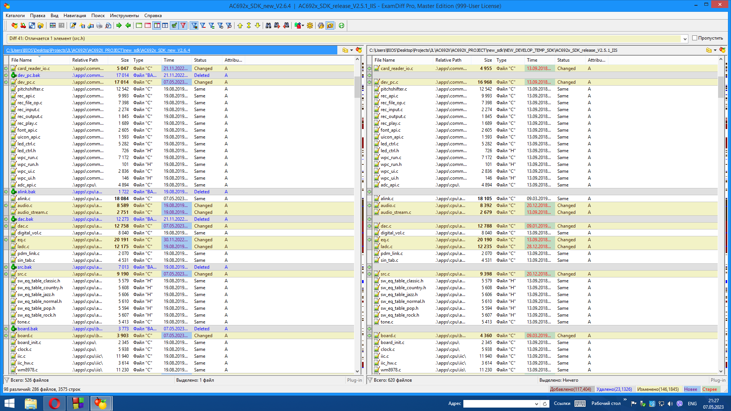Click the Добавлено red color legend
731x411 pixels.
[570, 389]
